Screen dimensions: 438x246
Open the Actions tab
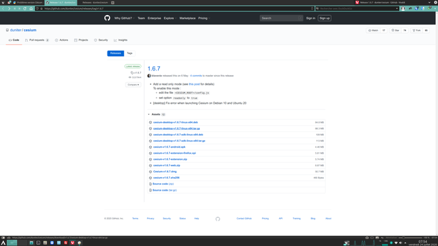[62, 40]
